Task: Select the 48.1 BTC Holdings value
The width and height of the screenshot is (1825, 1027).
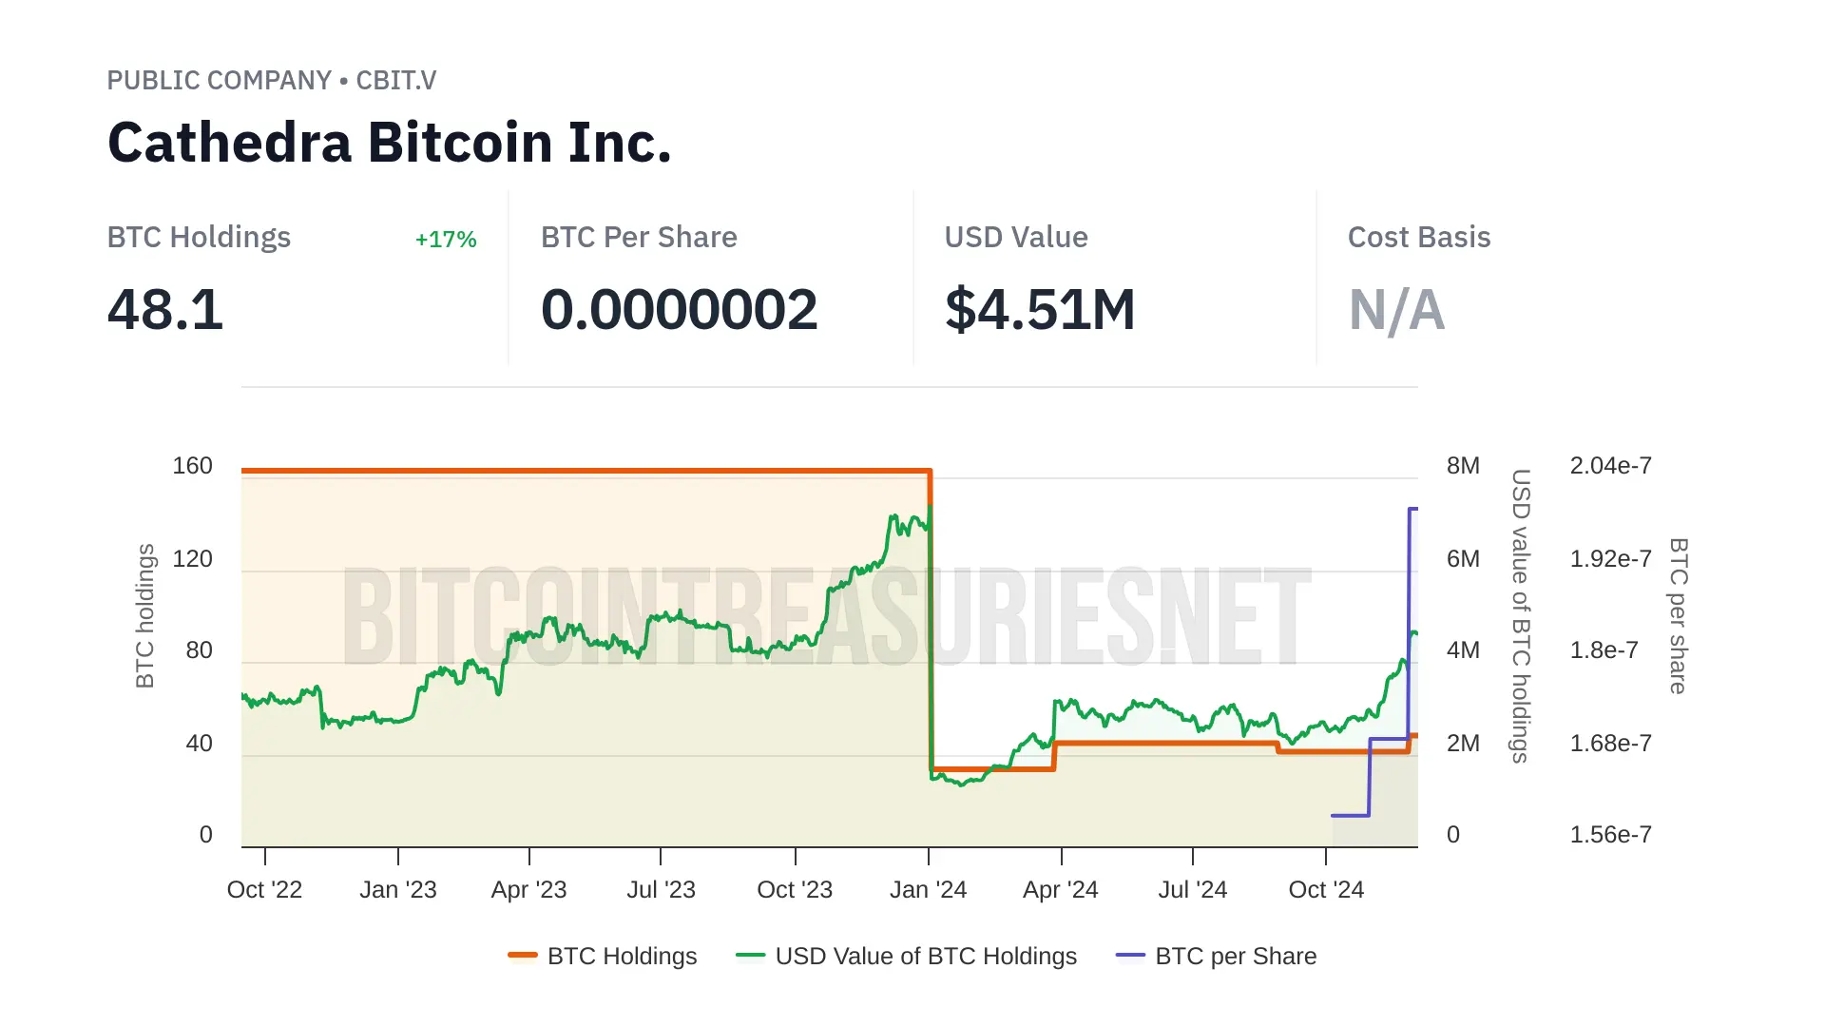Action: point(165,310)
